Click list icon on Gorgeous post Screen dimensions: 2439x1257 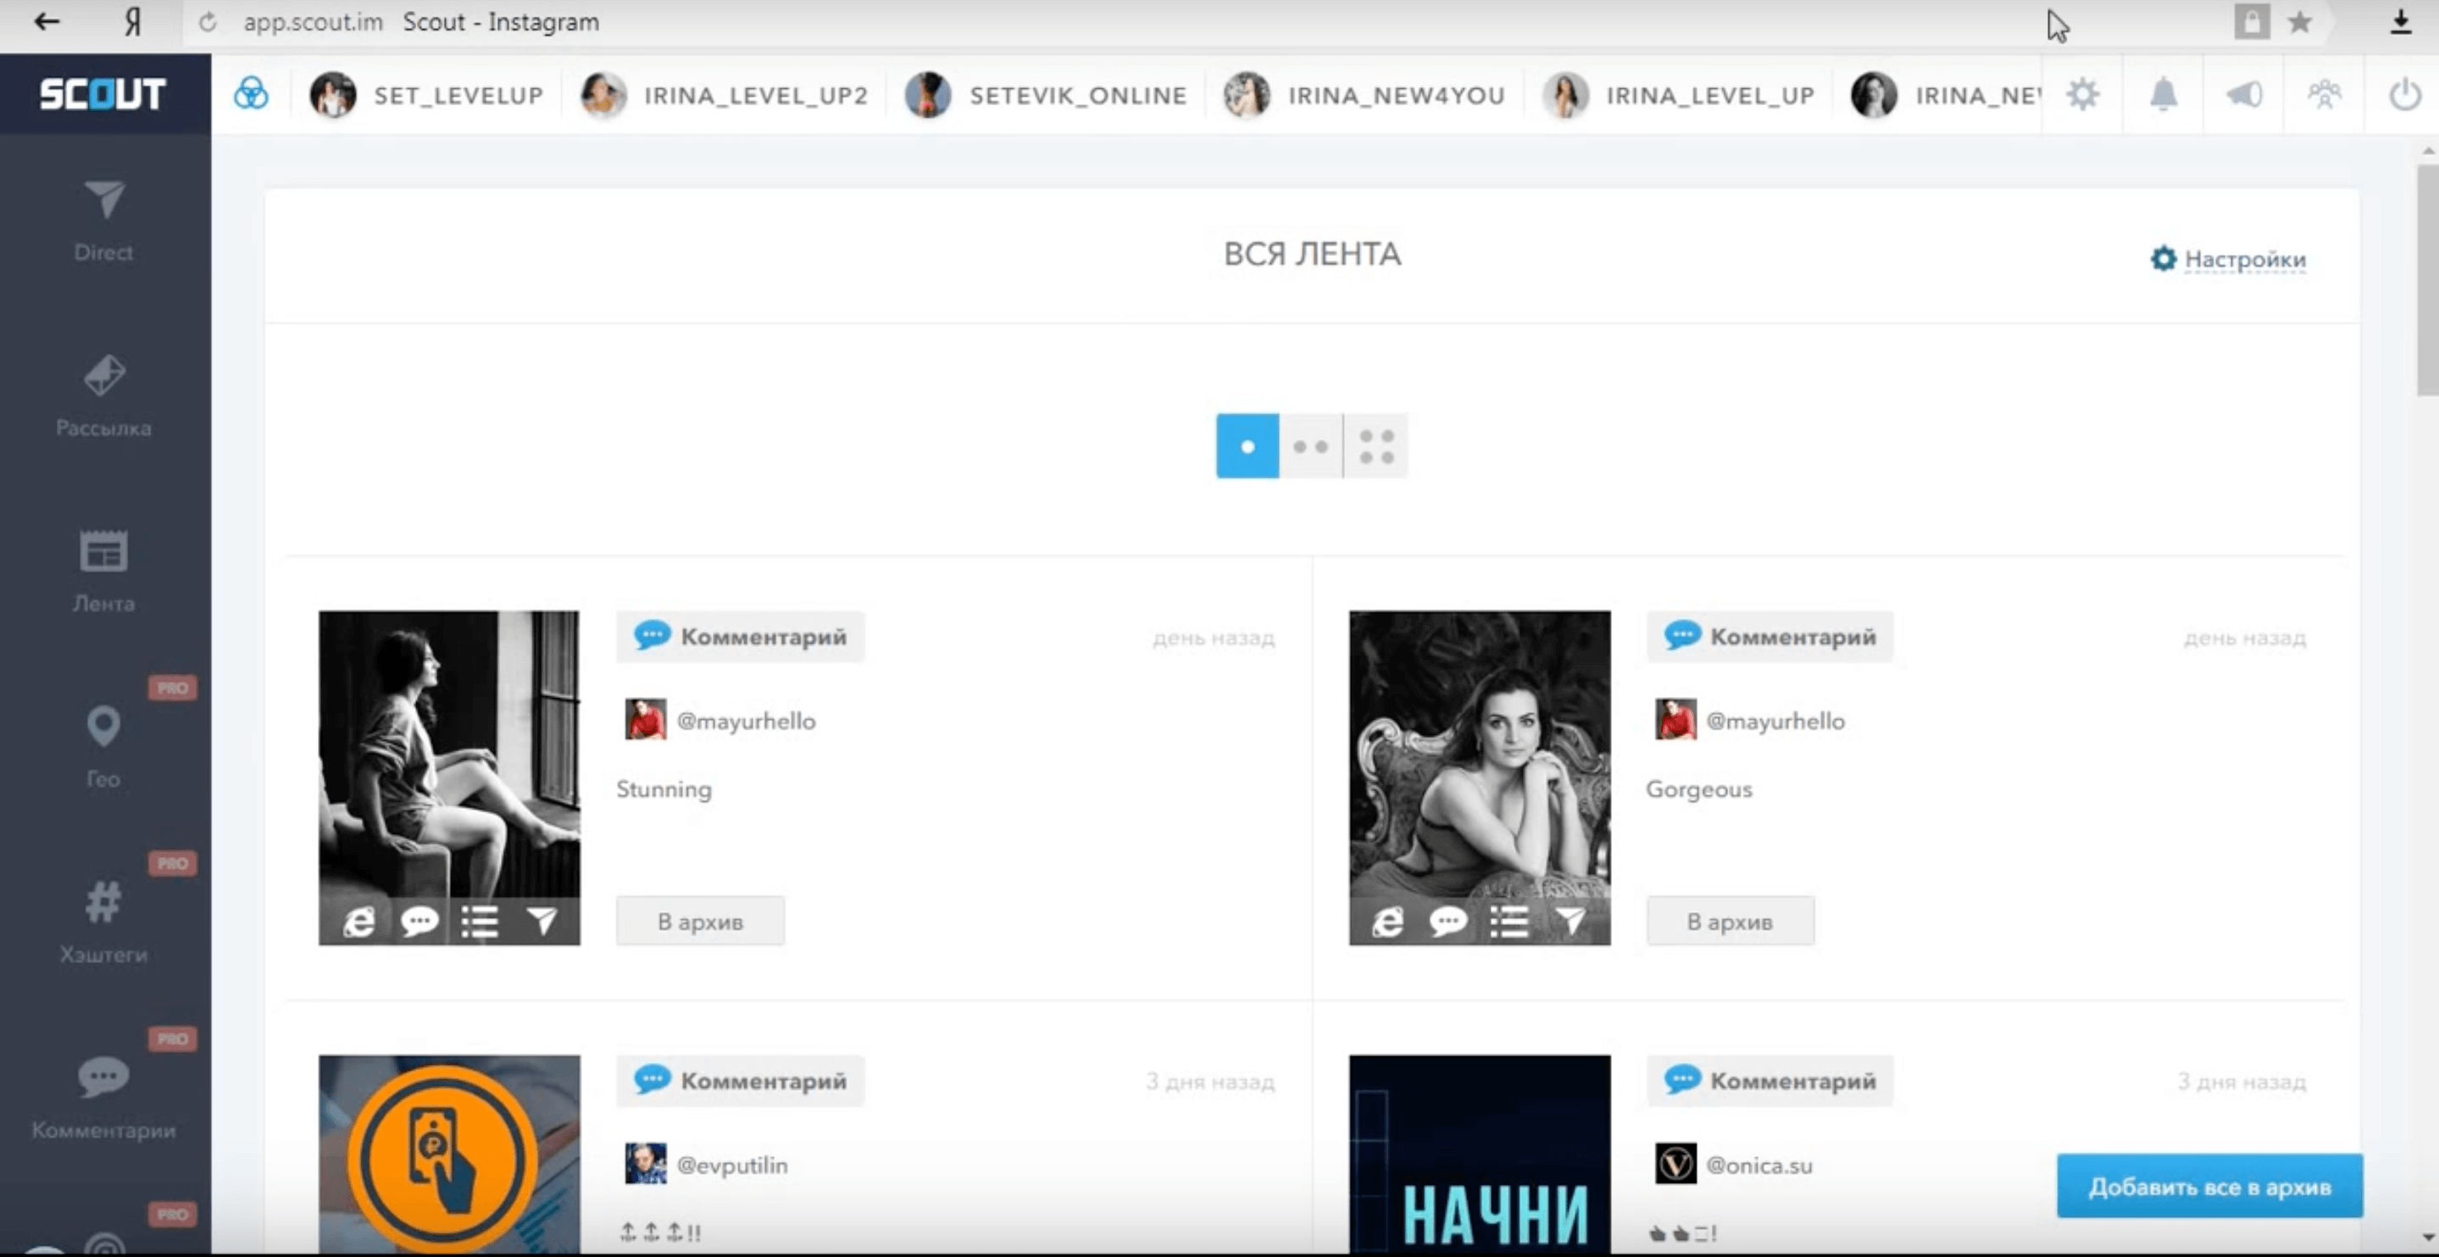[x=1509, y=921]
